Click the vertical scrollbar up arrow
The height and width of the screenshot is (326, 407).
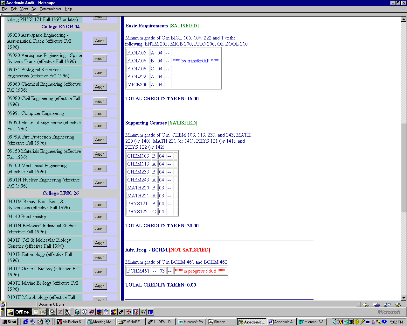(x=404, y=19)
